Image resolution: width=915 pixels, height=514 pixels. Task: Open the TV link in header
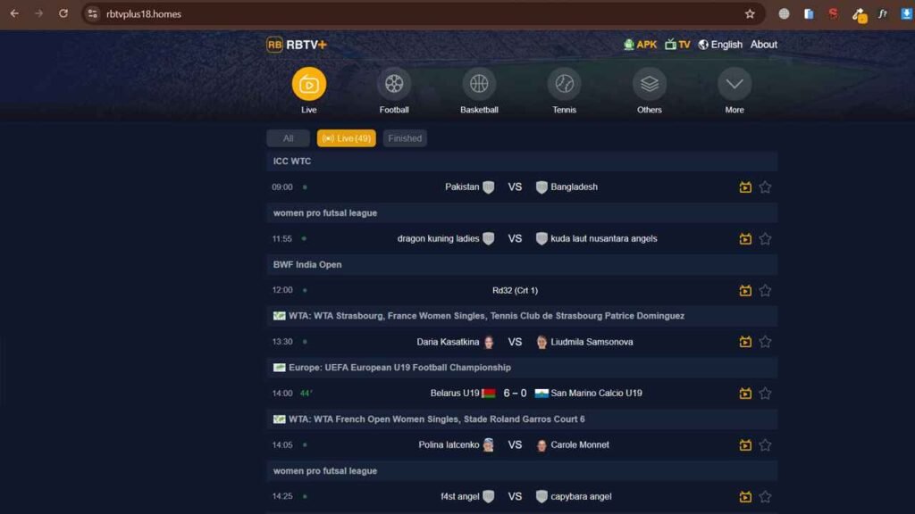click(677, 45)
